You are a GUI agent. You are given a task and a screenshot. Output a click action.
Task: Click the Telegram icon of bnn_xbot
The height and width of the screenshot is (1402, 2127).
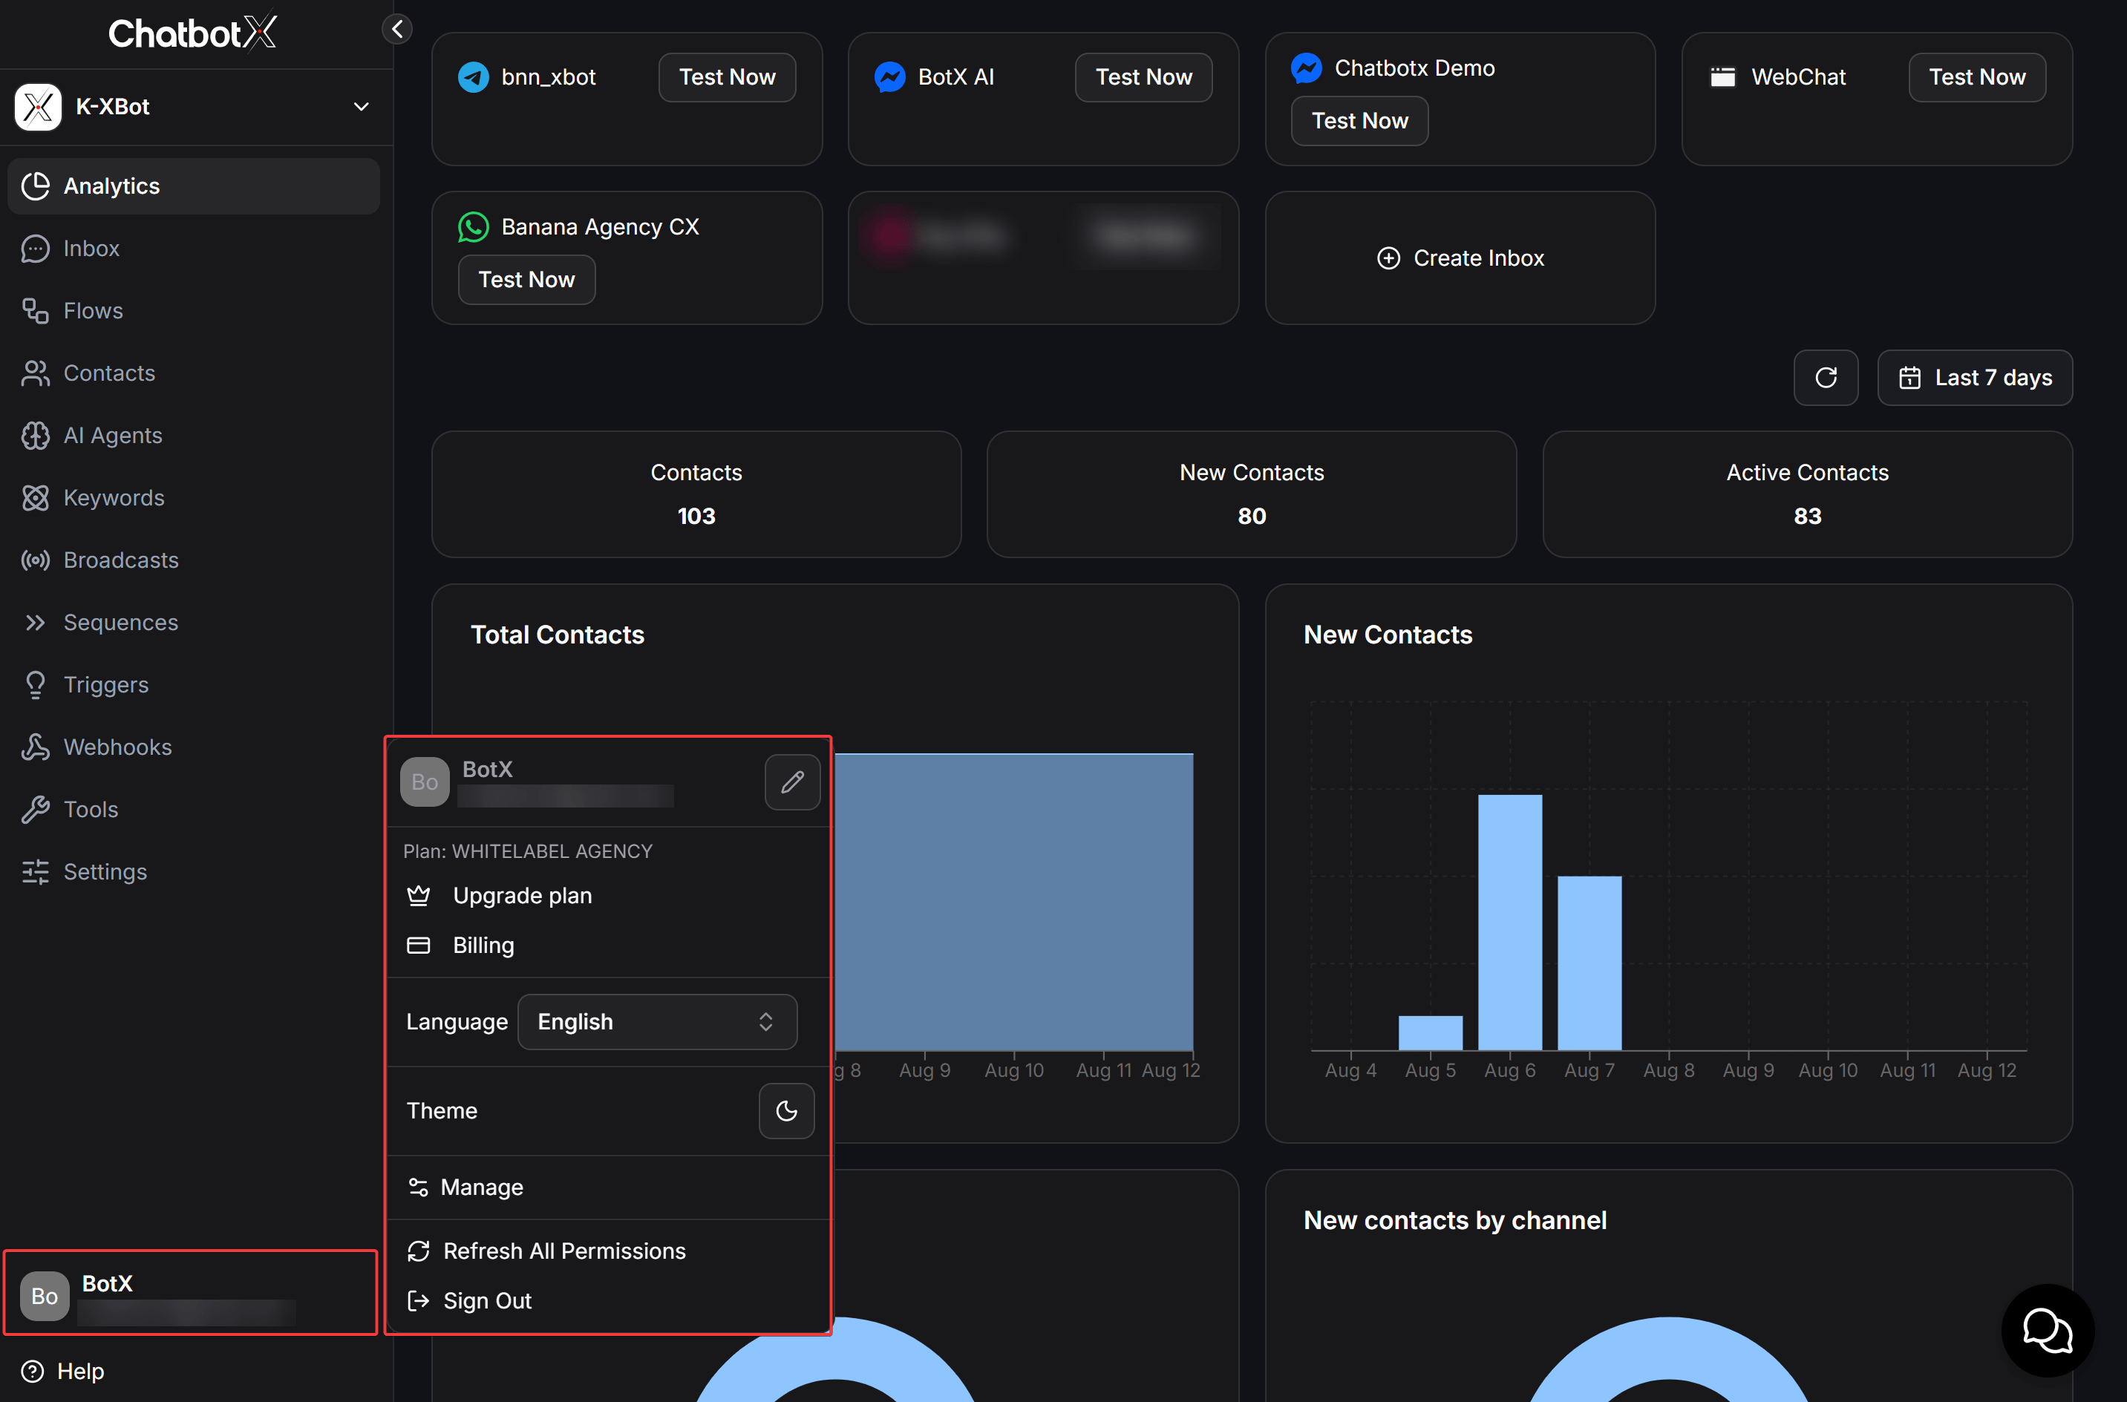(473, 77)
